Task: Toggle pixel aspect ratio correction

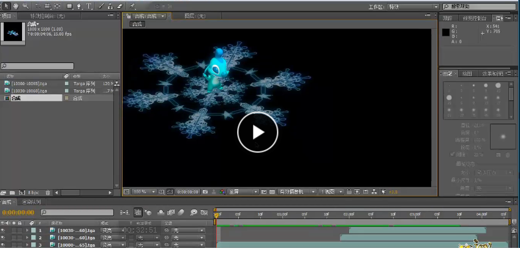Action: click(349, 192)
